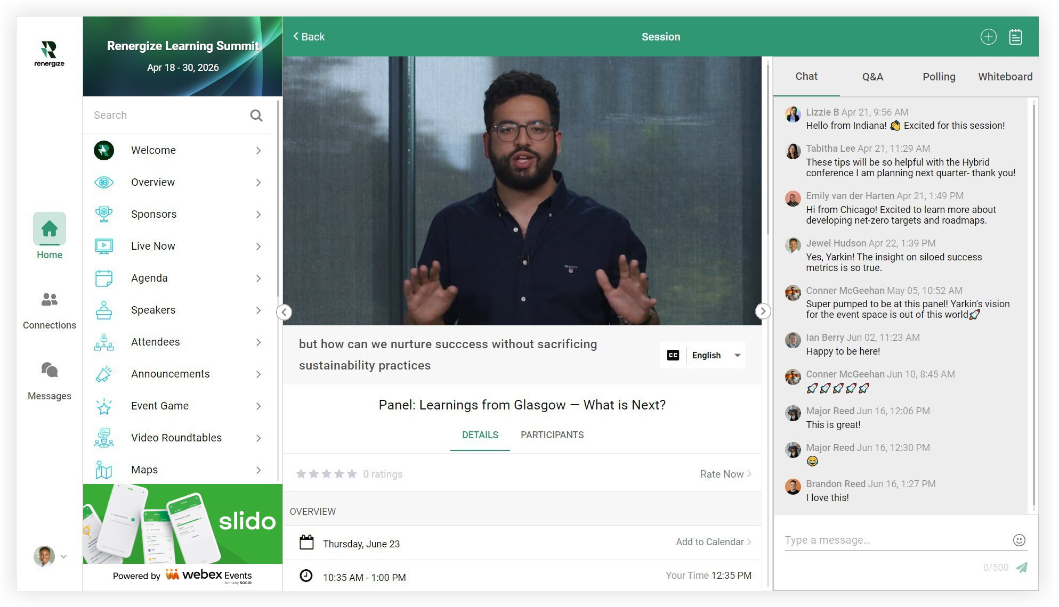
Task: Click the Attendees group icon
Action: coord(104,342)
